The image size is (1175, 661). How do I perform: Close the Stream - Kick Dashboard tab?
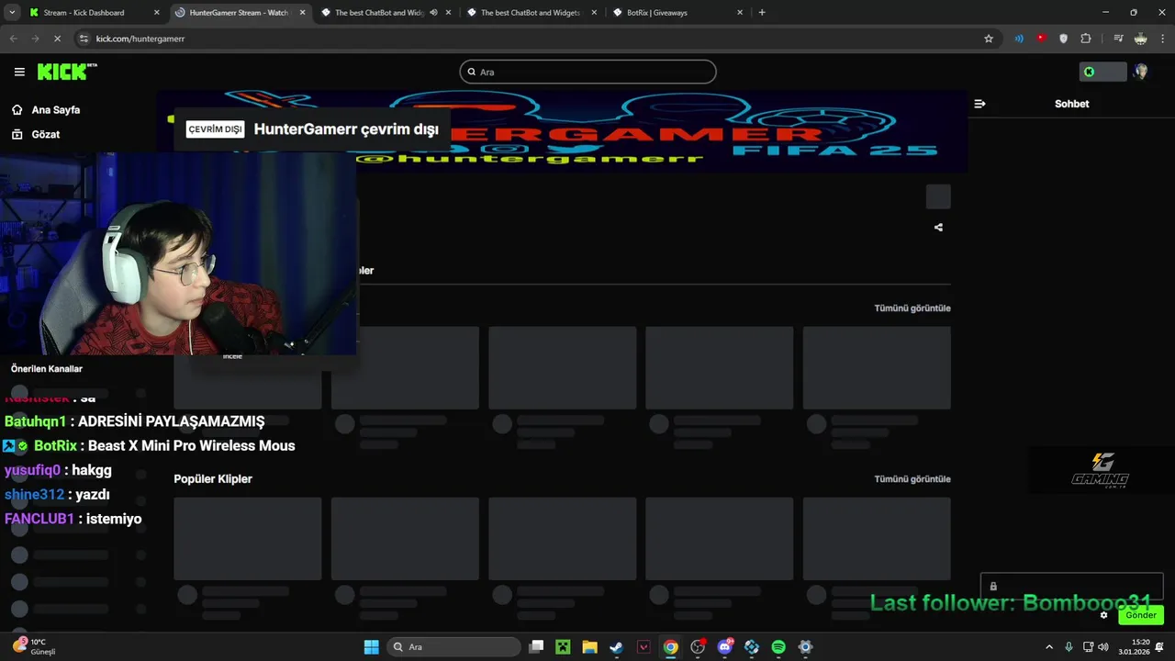pyautogui.click(x=156, y=13)
